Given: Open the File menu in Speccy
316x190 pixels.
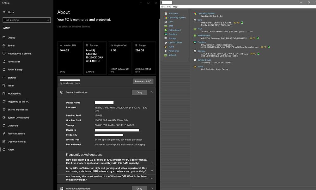Looking at the screenshot, I should click(163, 7).
